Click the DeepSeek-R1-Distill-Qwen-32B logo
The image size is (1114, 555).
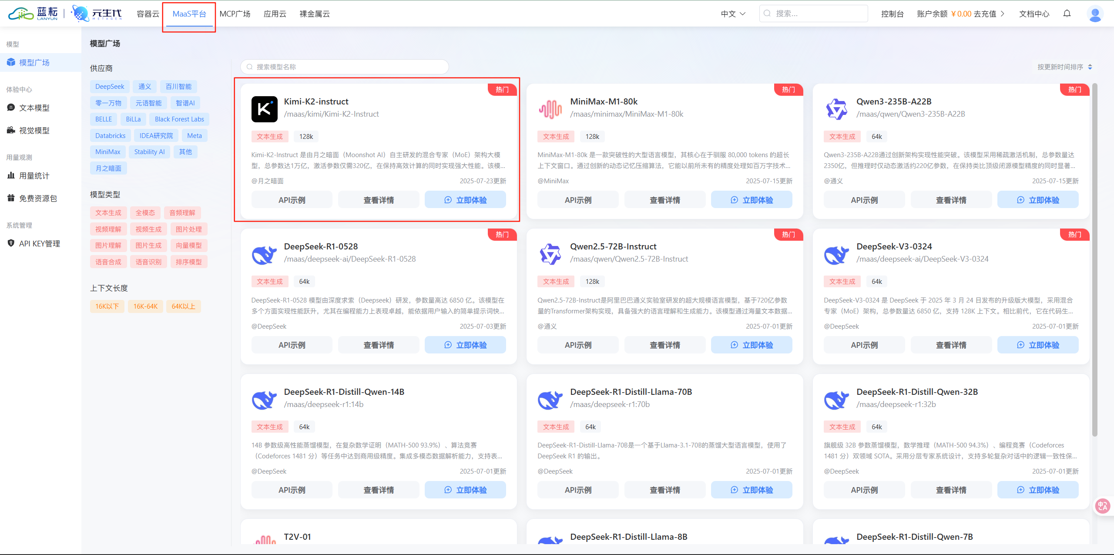[x=836, y=400]
